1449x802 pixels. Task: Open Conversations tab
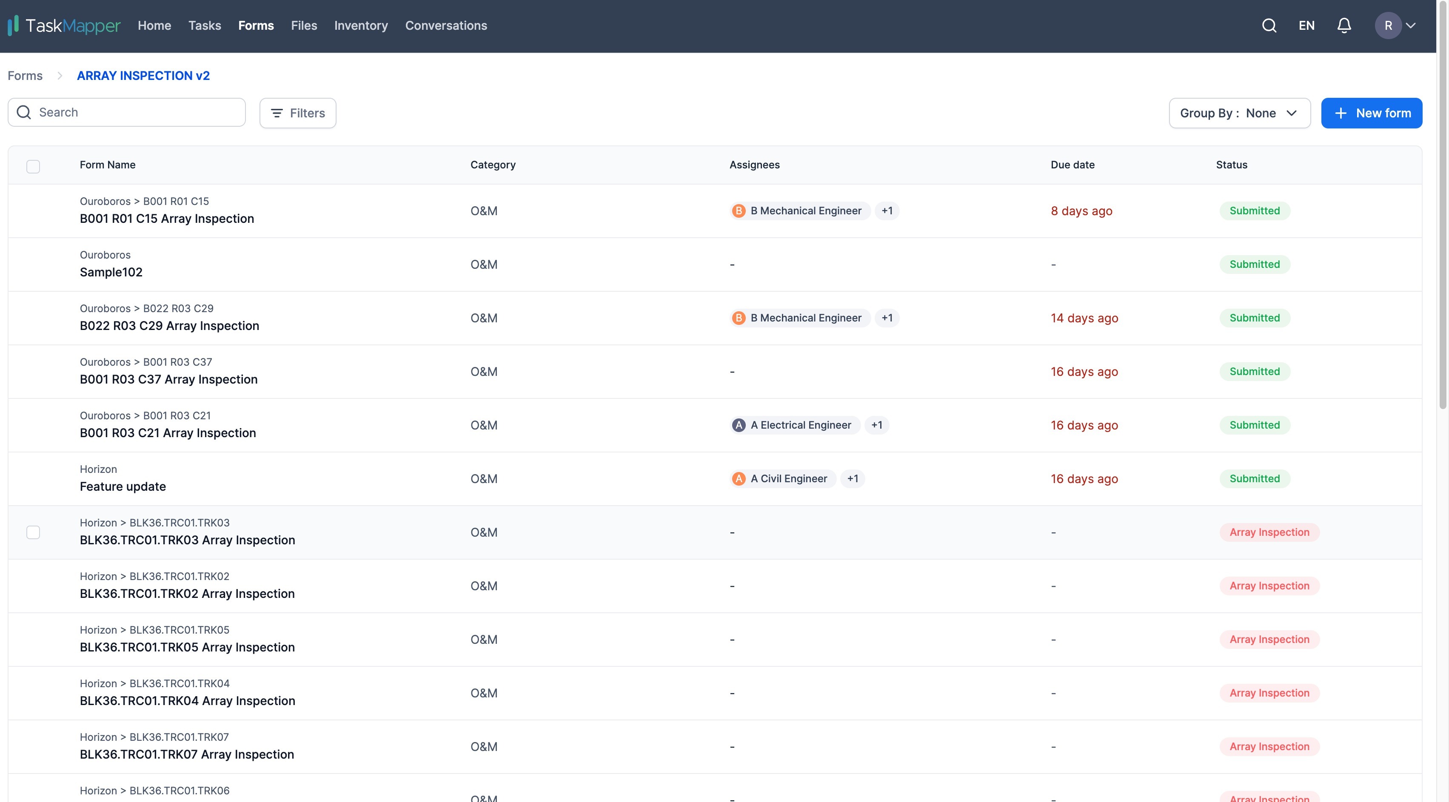coord(446,26)
